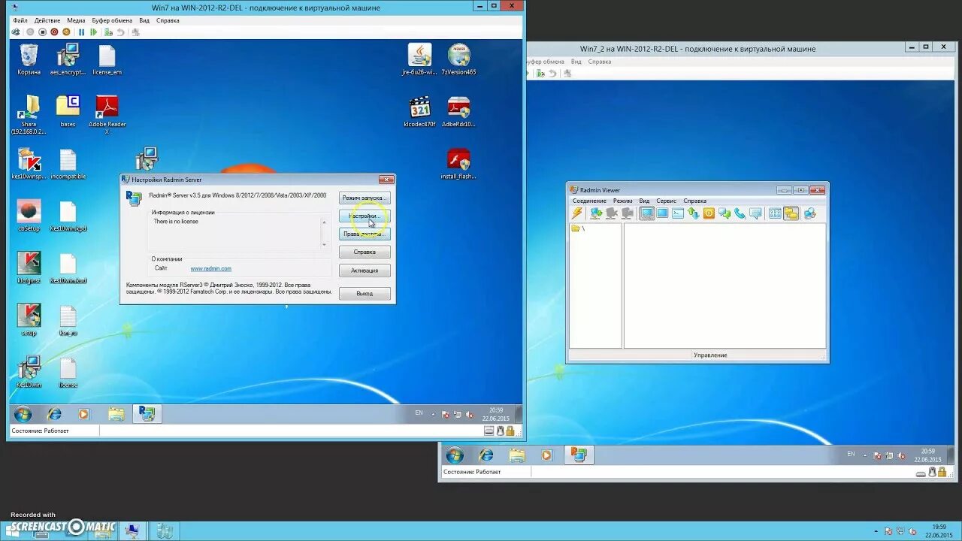Image resolution: width=962 pixels, height=541 pixels.
Task: Click the Активация button
Action: click(x=365, y=270)
